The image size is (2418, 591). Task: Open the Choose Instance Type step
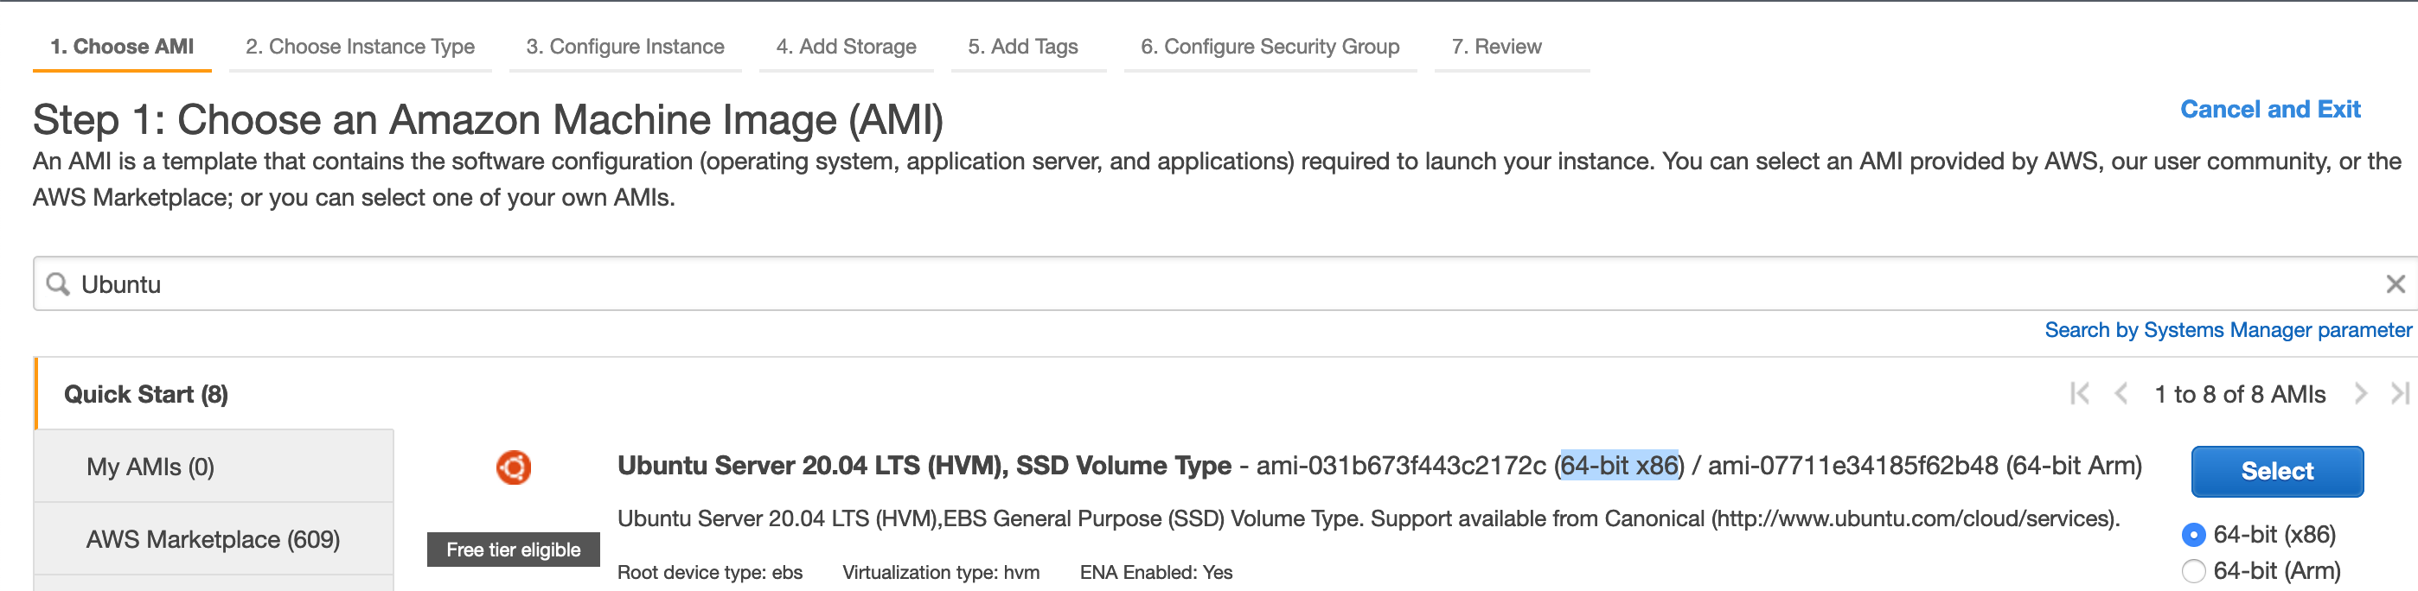point(360,47)
